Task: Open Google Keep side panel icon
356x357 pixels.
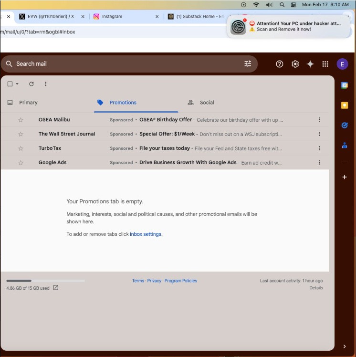Action: [345, 105]
